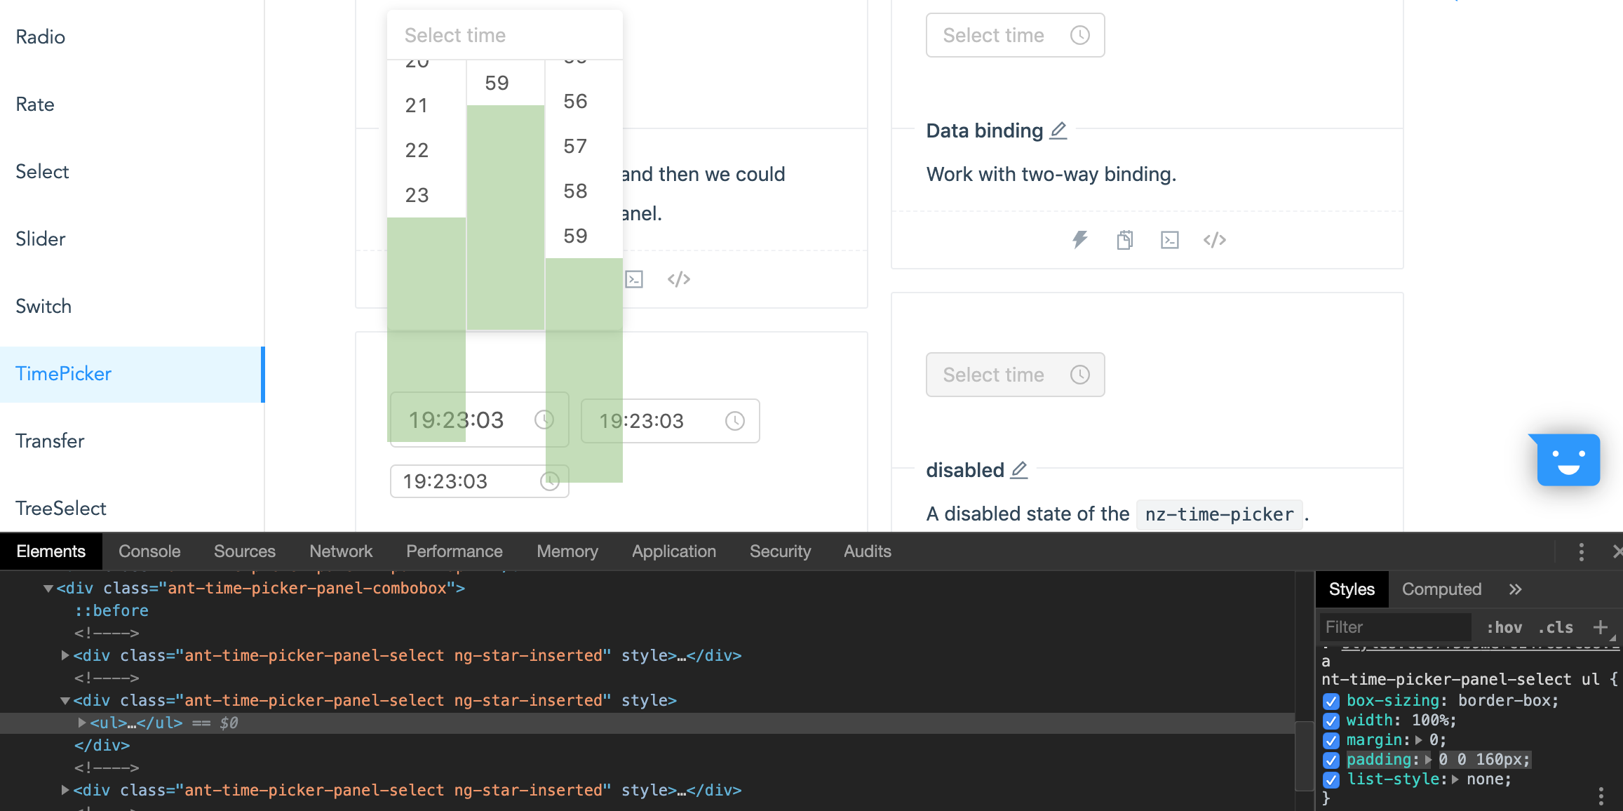Edit the disabled section title via pencil icon

coord(1018,469)
